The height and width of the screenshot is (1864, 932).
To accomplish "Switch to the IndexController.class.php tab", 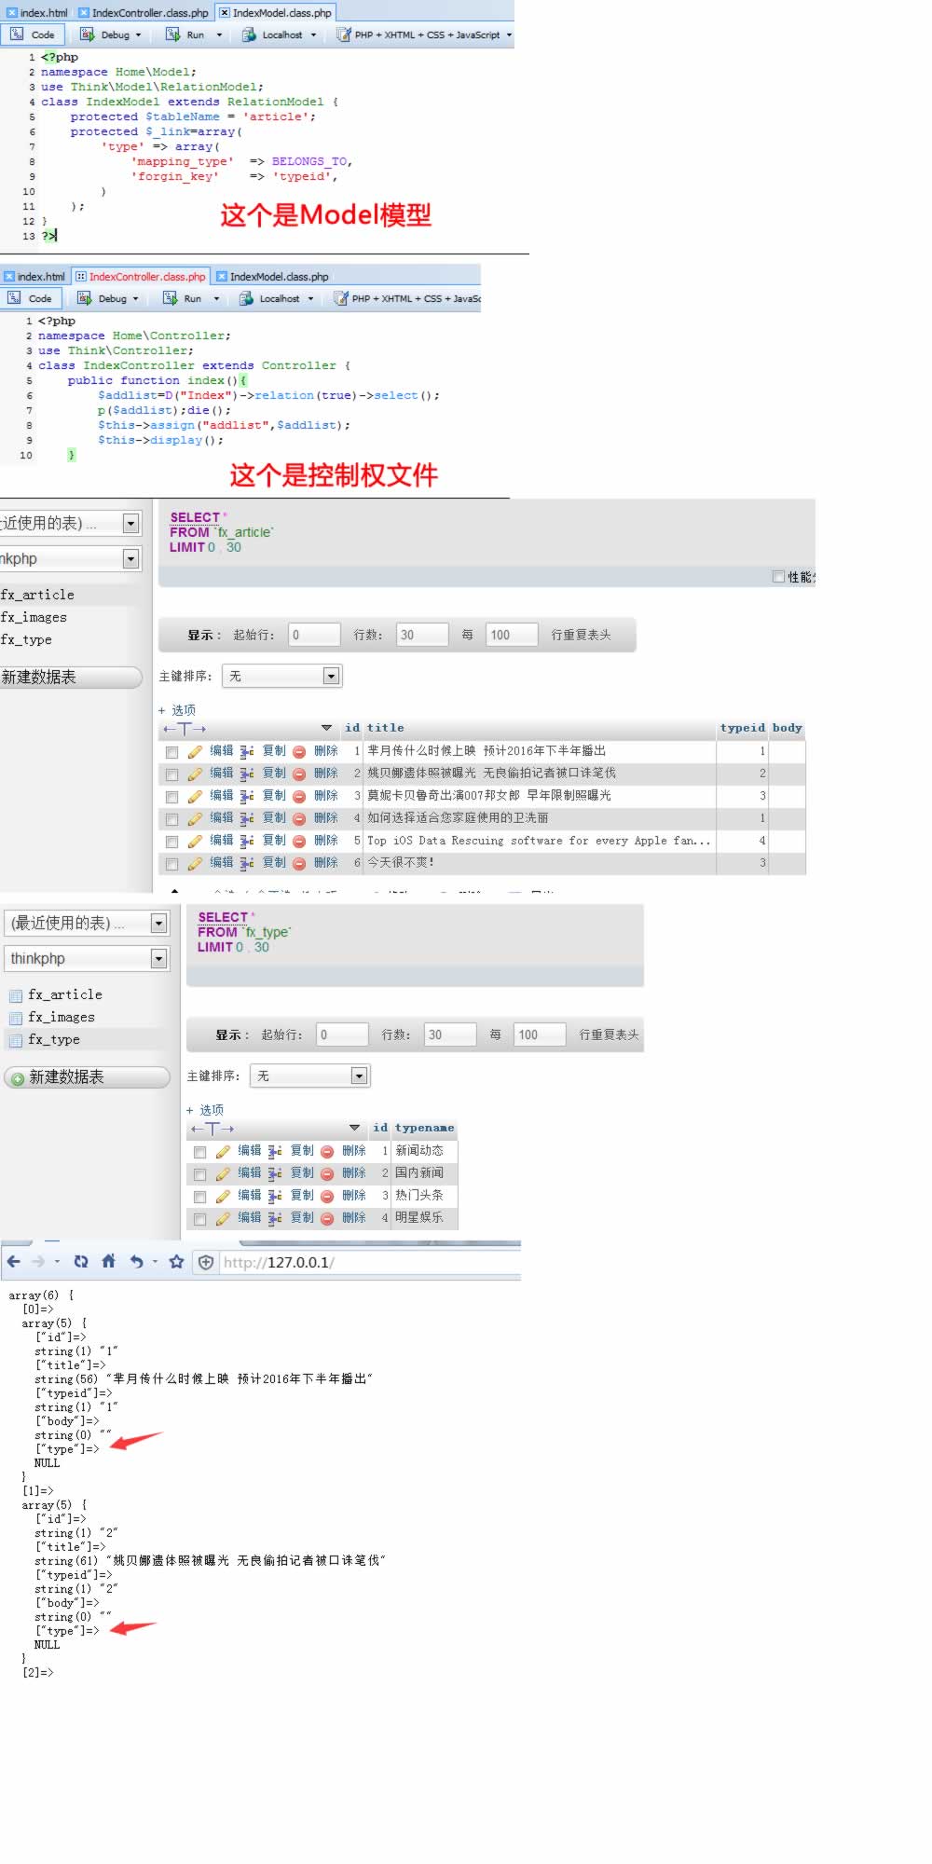I will (x=149, y=13).
